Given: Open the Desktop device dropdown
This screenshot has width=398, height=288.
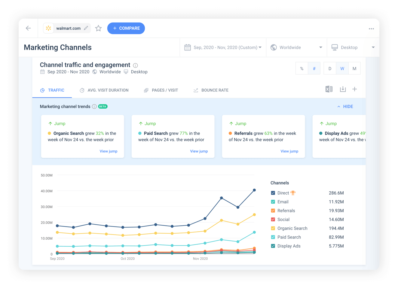Looking at the screenshot, I should [x=353, y=47].
